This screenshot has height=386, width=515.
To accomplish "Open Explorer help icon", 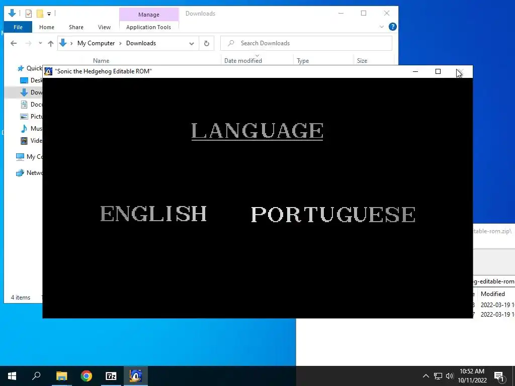I will click(392, 27).
